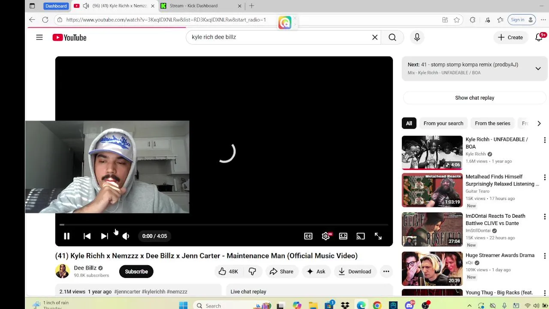The height and width of the screenshot is (309, 549).
Task: Reload the page
Action: click(45, 20)
